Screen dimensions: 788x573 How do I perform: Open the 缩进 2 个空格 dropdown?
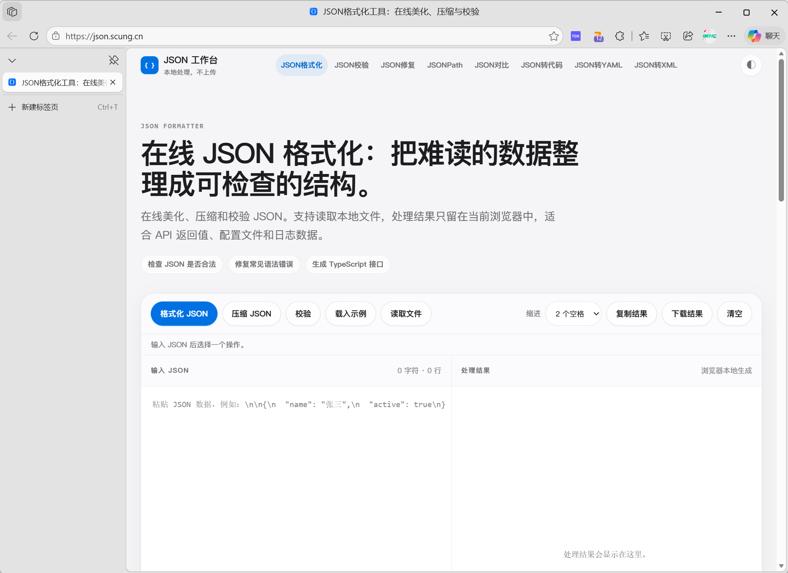(x=573, y=314)
